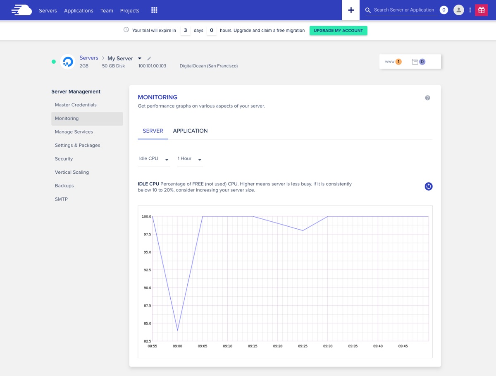Click the monitoring help question icon
The width and height of the screenshot is (496, 376).
pyautogui.click(x=427, y=98)
